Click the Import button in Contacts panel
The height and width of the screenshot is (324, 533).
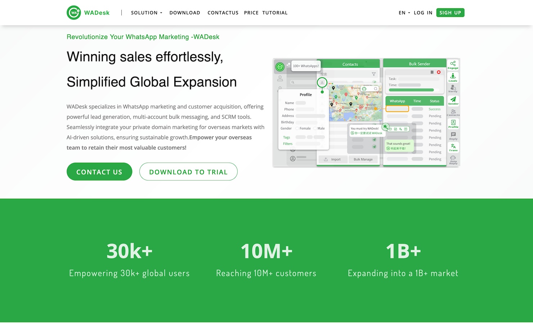pos(332,159)
